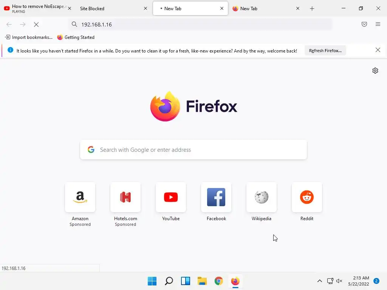The height and width of the screenshot is (290, 387).
Task: Open File Explorer from taskbar
Action: [x=202, y=281]
